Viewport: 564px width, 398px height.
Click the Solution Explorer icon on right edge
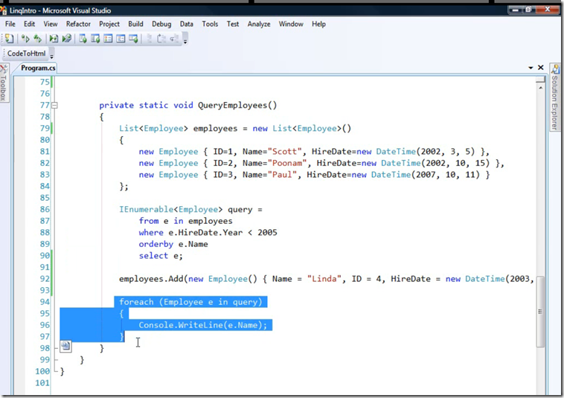pyautogui.click(x=555, y=68)
